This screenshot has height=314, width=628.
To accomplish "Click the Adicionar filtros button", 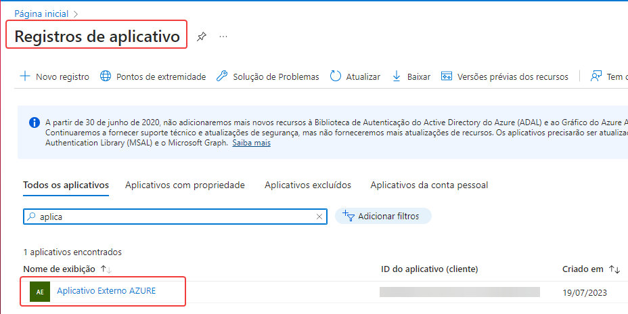I will tap(383, 217).
